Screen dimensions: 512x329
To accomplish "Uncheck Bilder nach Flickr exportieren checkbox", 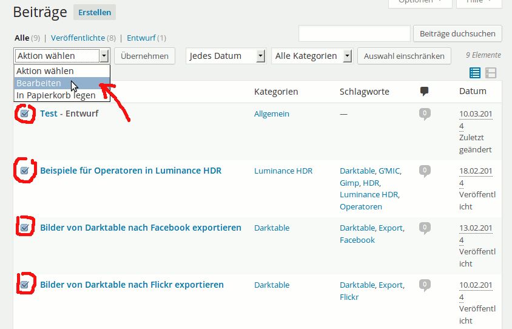I will tap(24, 285).
